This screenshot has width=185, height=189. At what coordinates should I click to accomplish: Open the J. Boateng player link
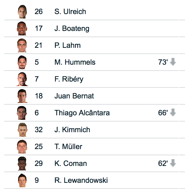point(72,28)
